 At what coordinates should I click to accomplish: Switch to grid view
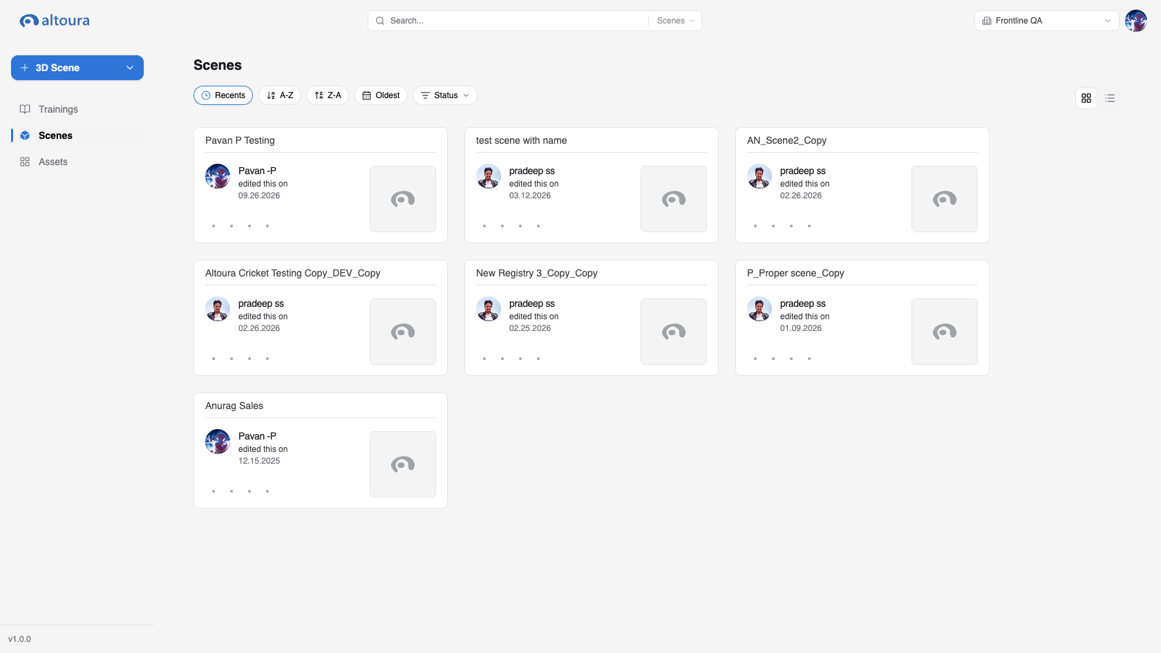pos(1086,98)
